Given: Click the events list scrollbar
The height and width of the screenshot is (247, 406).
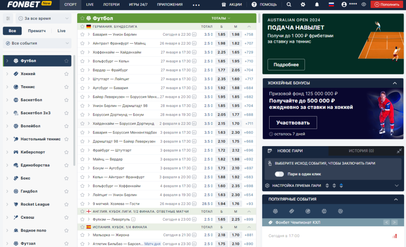Looking at the screenshot, I should coord(259,18).
